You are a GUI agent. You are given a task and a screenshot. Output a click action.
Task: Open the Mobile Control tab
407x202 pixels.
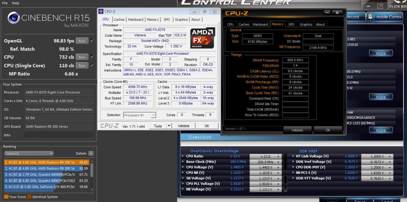click(x=385, y=17)
